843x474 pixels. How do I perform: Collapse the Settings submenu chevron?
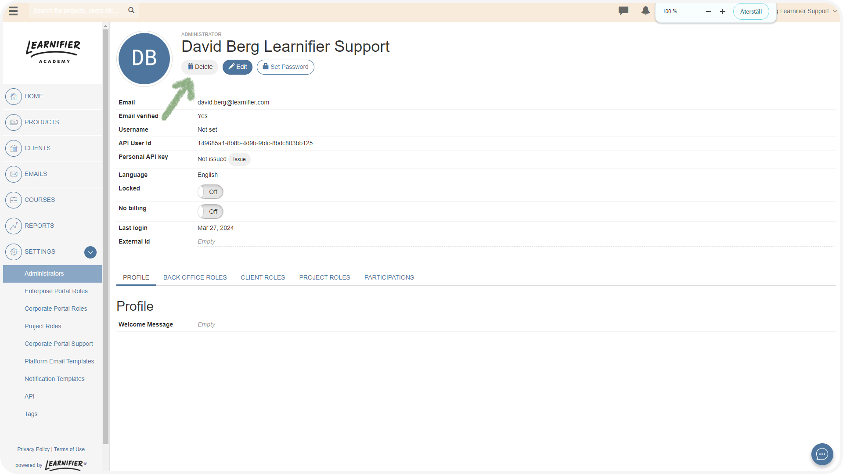click(90, 252)
